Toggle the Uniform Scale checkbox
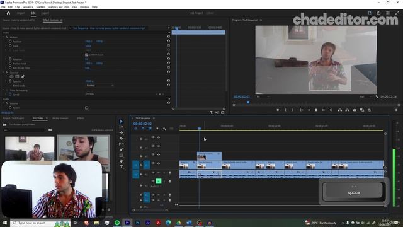The width and height of the screenshot is (403, 227). click(x=87, y=55)
